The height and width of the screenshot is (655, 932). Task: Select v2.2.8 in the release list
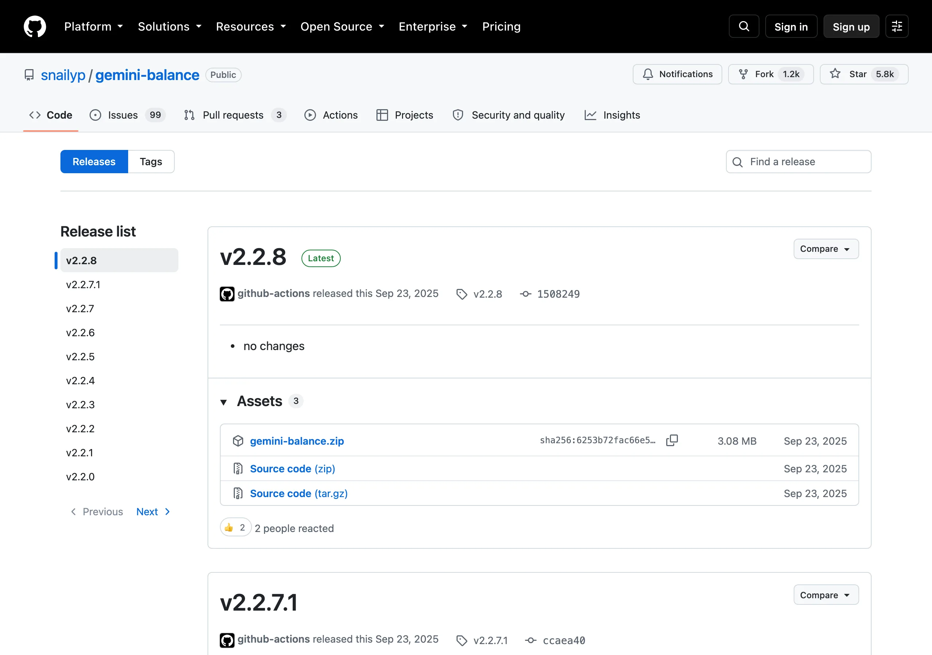coord(119,261)
